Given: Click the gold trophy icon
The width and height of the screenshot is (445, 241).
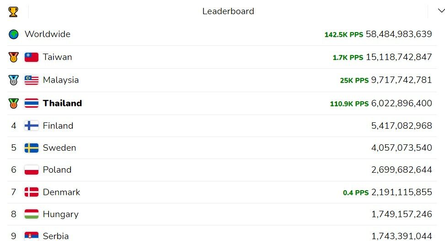Looking at the screenshot, I should coord(13,11).
